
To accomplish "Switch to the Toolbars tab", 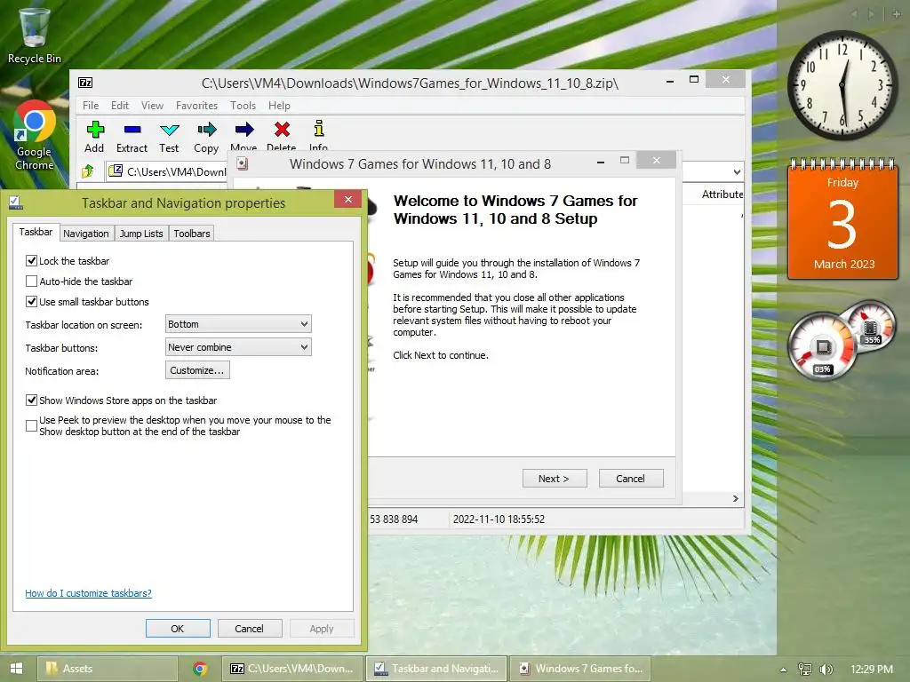I will tap(192, 234).
